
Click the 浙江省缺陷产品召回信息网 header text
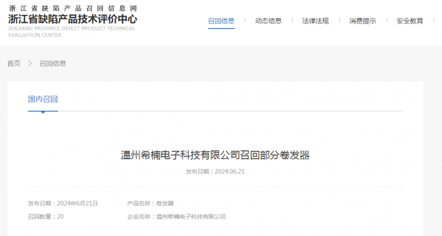(x=72, y=8)
